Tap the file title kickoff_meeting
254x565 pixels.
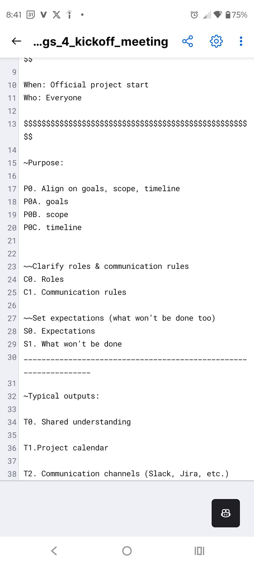point(101,42)
